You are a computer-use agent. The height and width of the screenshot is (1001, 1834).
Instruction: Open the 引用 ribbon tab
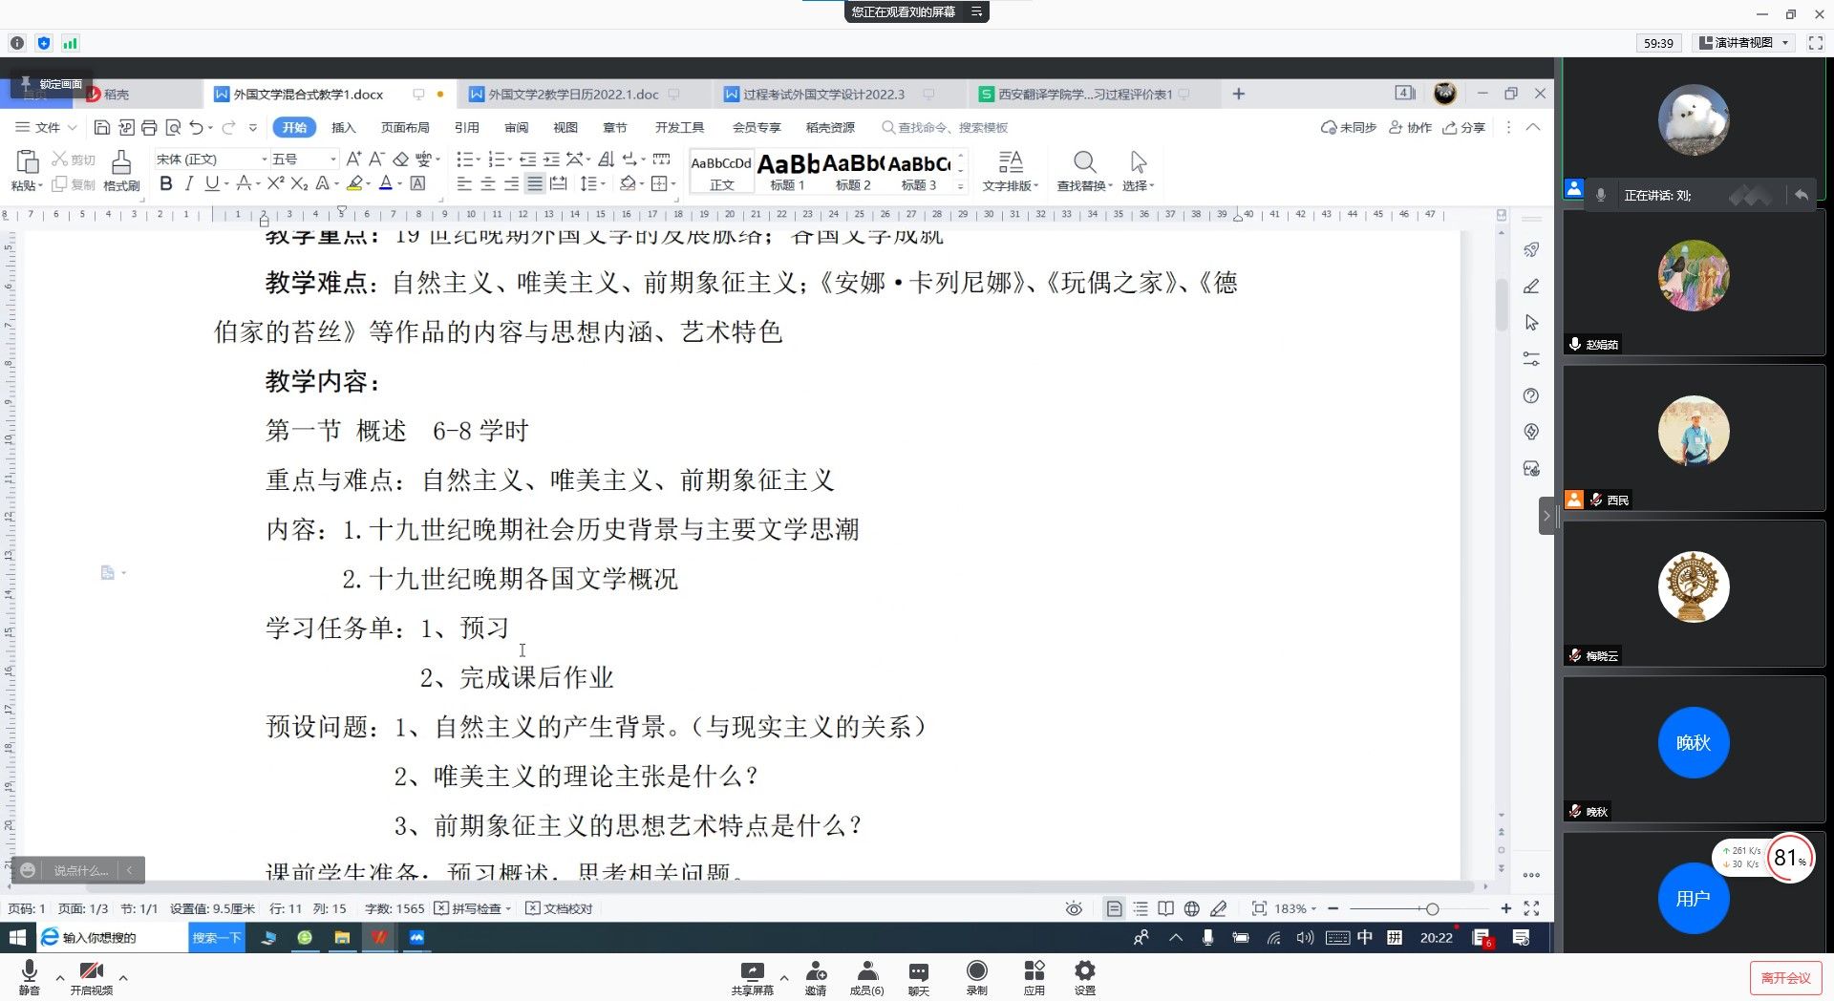[x=466, y=127]
